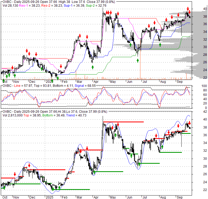Screen dimensions: 208x199
Task: Click the Close 37.99 (0.8%) value in top header
Action: 101,2
